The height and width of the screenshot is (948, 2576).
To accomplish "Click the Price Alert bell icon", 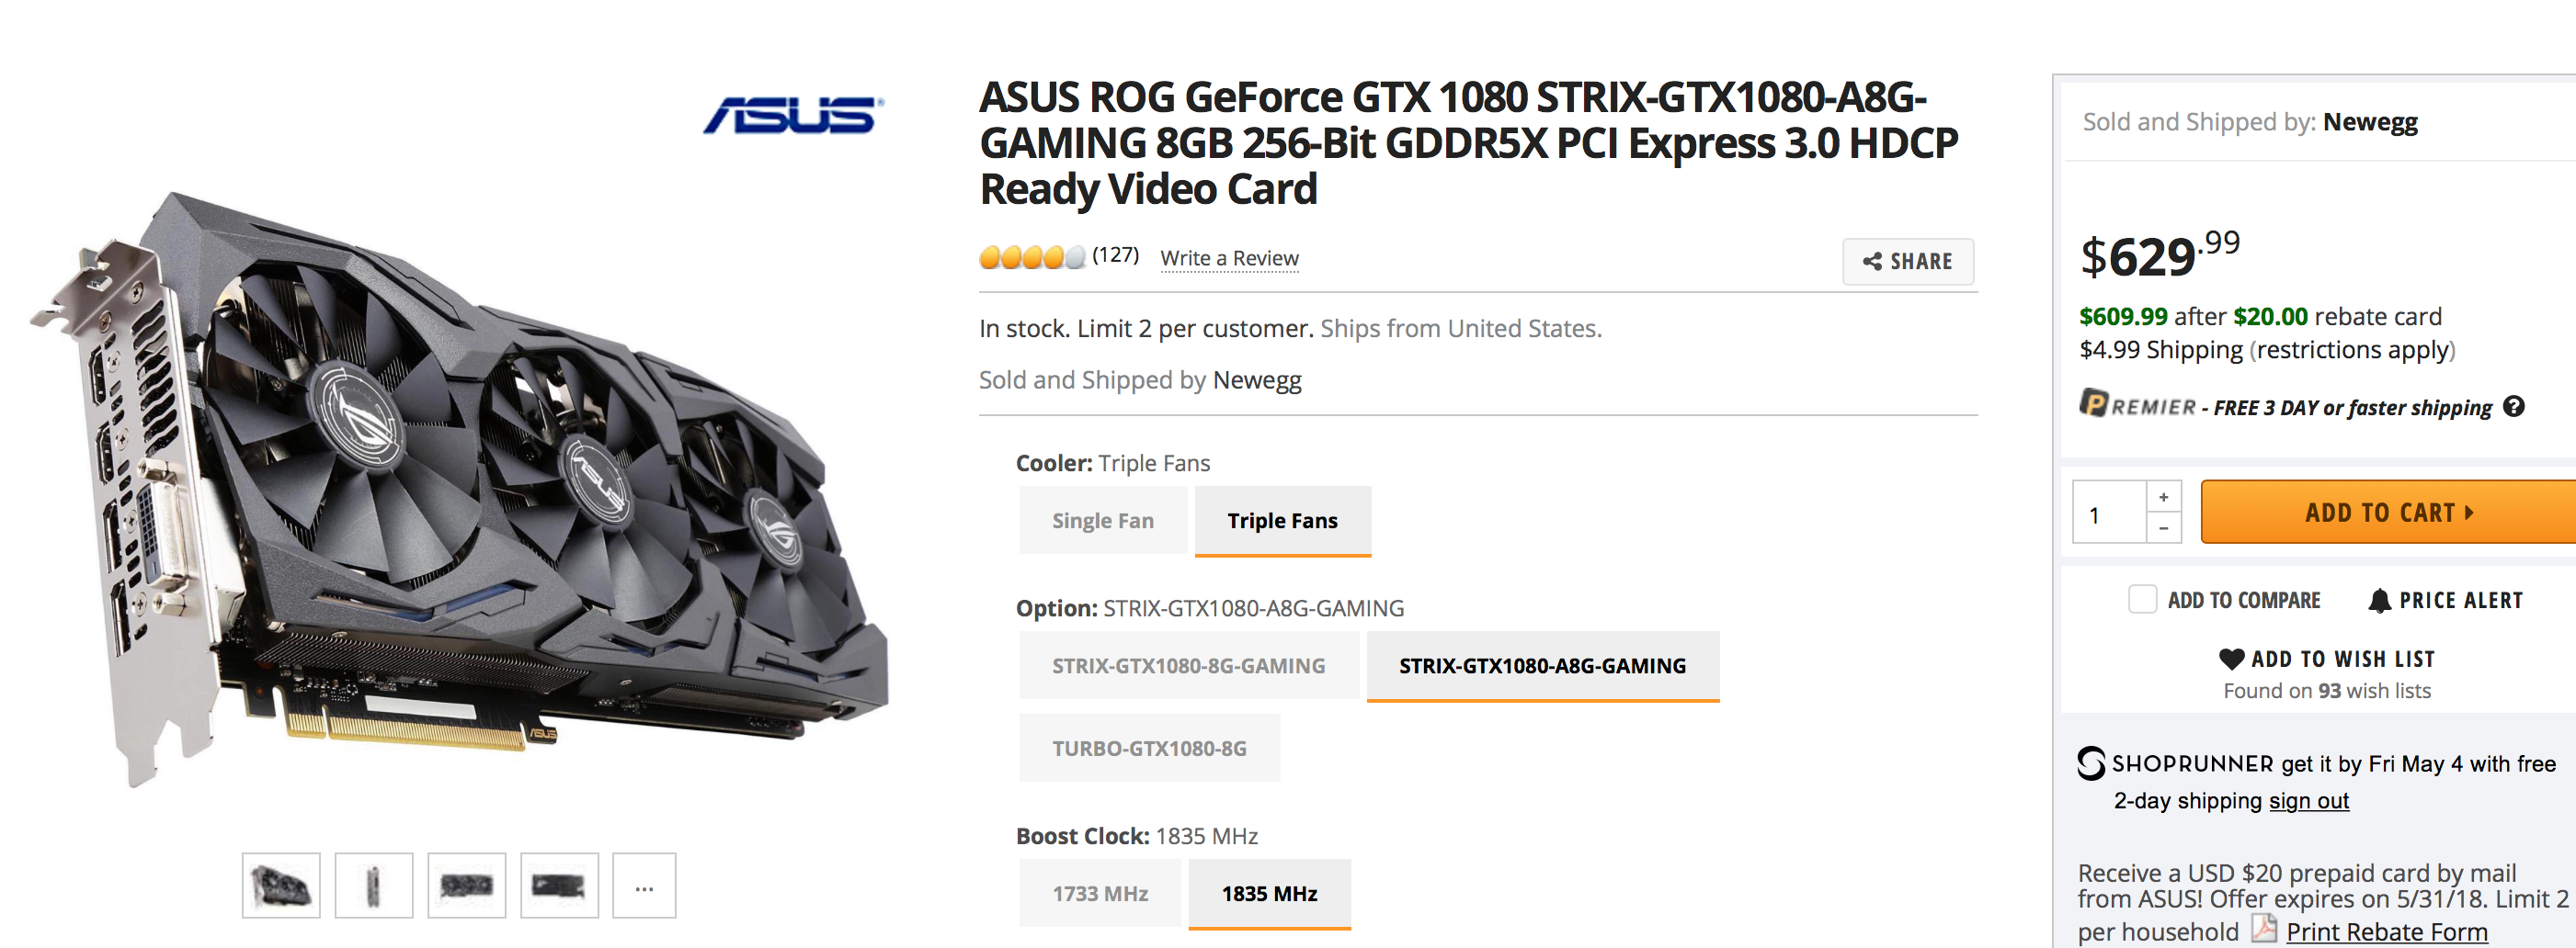I will point(2379,601).
